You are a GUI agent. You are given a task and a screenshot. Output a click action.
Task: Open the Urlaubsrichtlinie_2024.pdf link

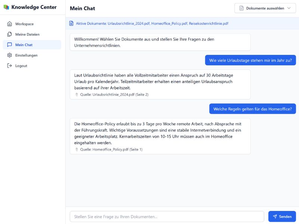pyautogui.click(x=129, y=23)
